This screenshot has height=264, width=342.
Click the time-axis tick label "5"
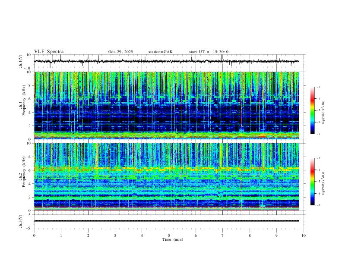tap(169, 236)
